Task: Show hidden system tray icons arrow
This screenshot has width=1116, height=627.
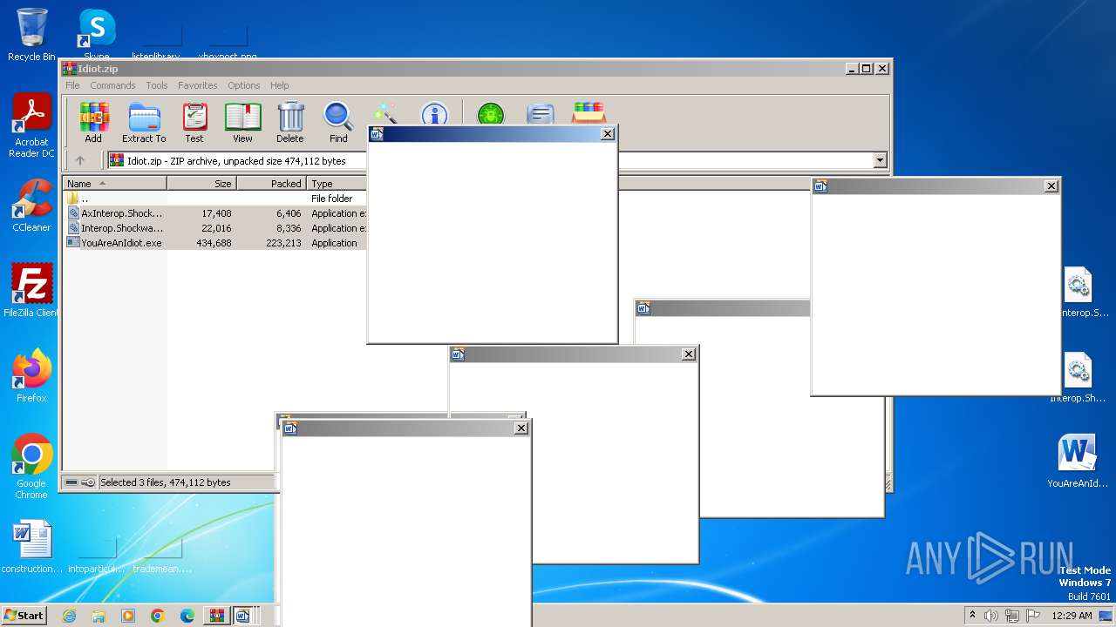Action: (x=972, y=616)
